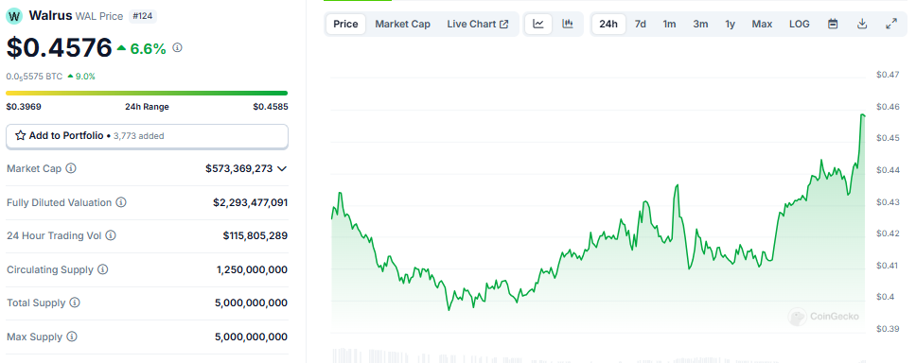The image size is (916, 363).
Task: Open the 24 Hour Trading Vol info icon
Action: click(x=111, y=235)
